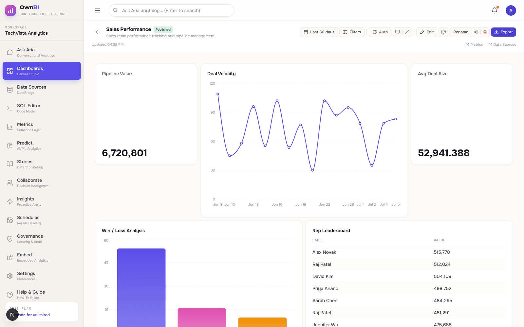This screenshot has height=327, width=524.
Task: Select the Alex Novak leaderboard row
Action: pos(409,252)
